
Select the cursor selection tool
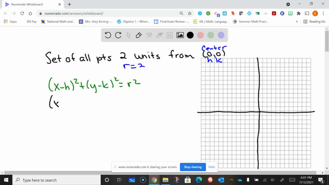[128, 35]
